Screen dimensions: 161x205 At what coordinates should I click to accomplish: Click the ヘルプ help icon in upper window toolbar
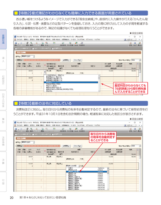pyautogui.click(x=135, y=44)
